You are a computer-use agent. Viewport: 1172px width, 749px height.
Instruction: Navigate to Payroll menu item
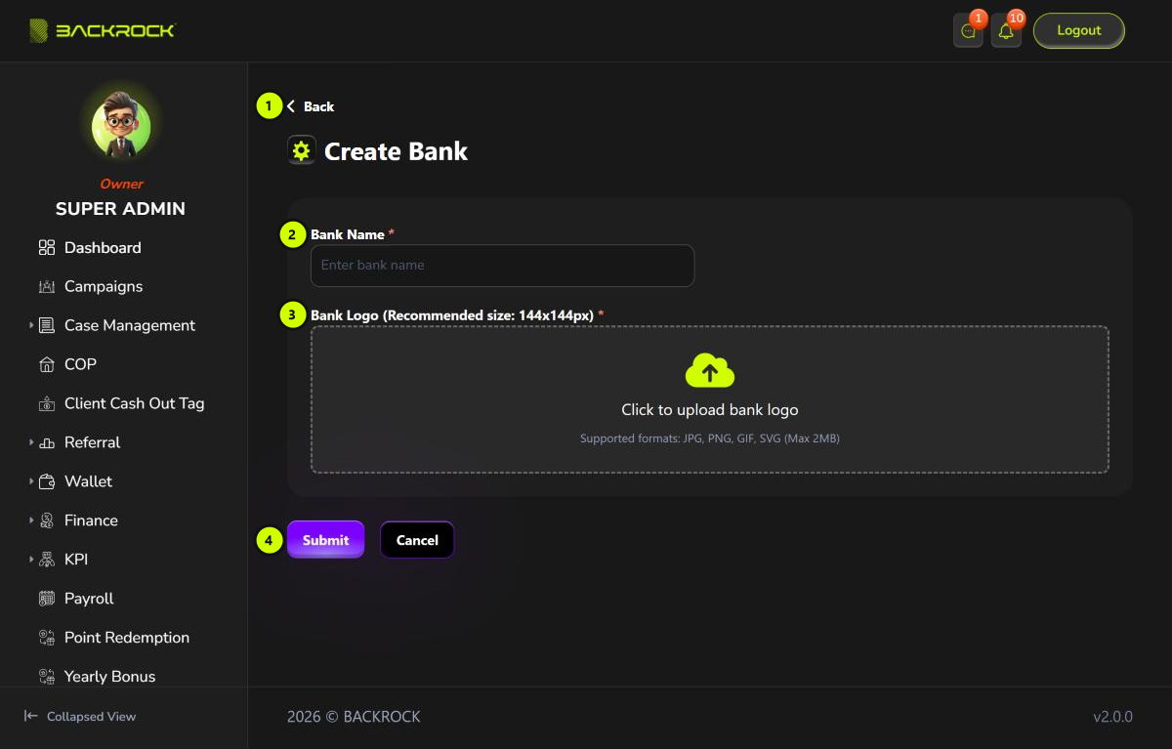[x=89, y=599]
